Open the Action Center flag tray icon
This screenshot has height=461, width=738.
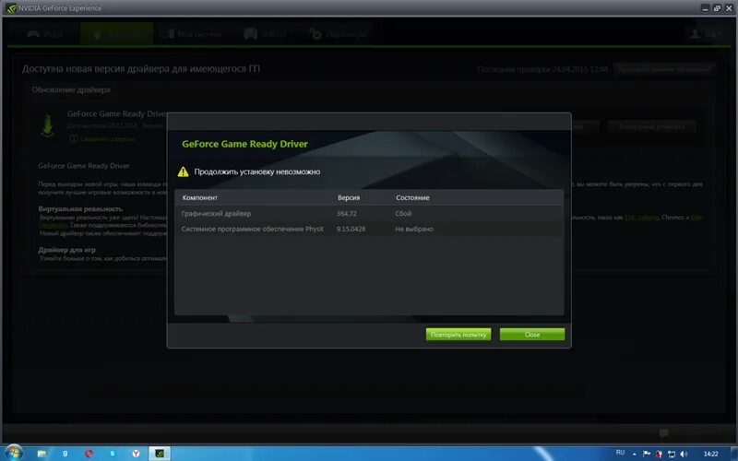tap(647, 454)
